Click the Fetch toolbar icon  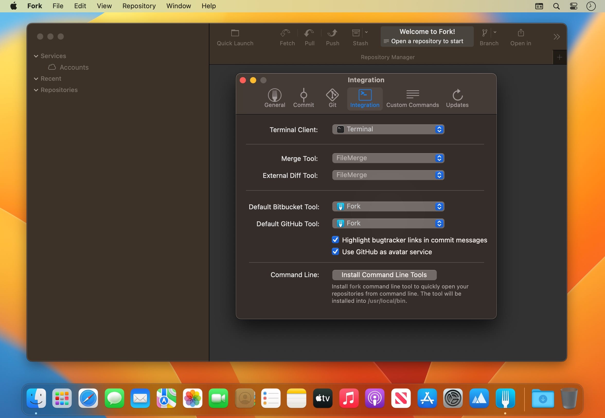285,33
